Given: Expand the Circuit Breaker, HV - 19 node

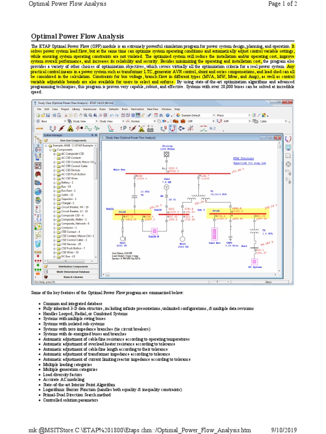Looking at the screenshot, I should [x=55, y=207].
